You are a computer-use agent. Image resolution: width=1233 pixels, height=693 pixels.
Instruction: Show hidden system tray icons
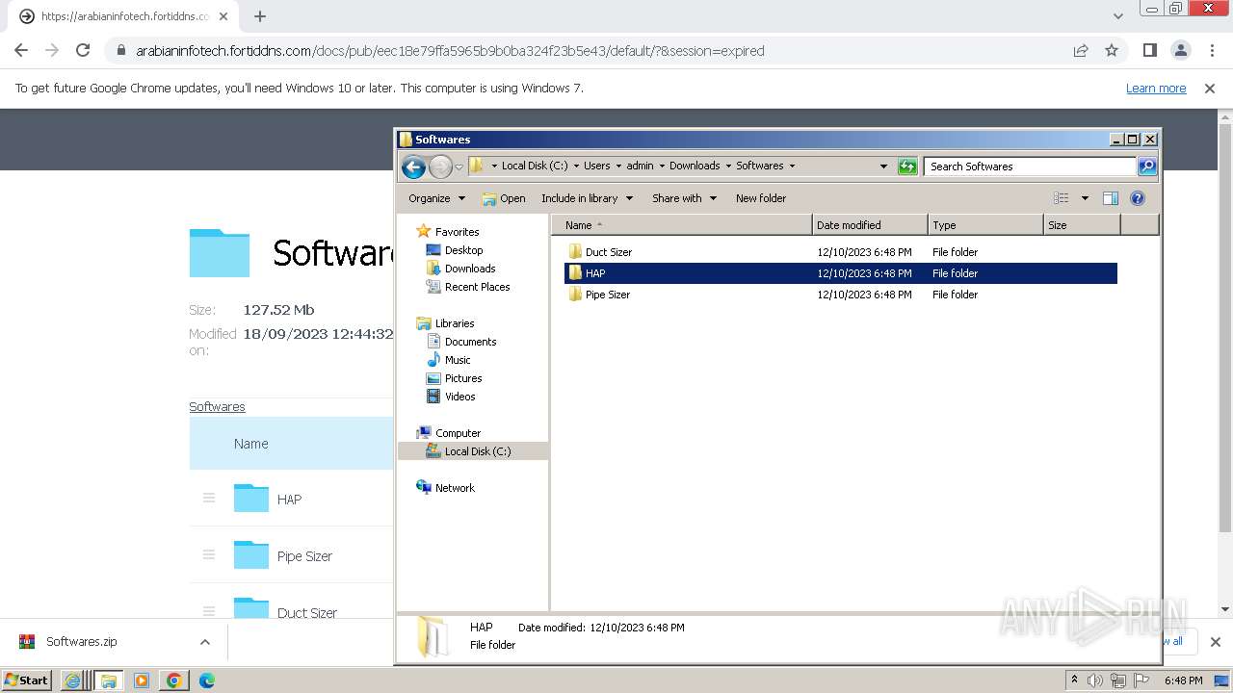click(x=1074, y=680)
